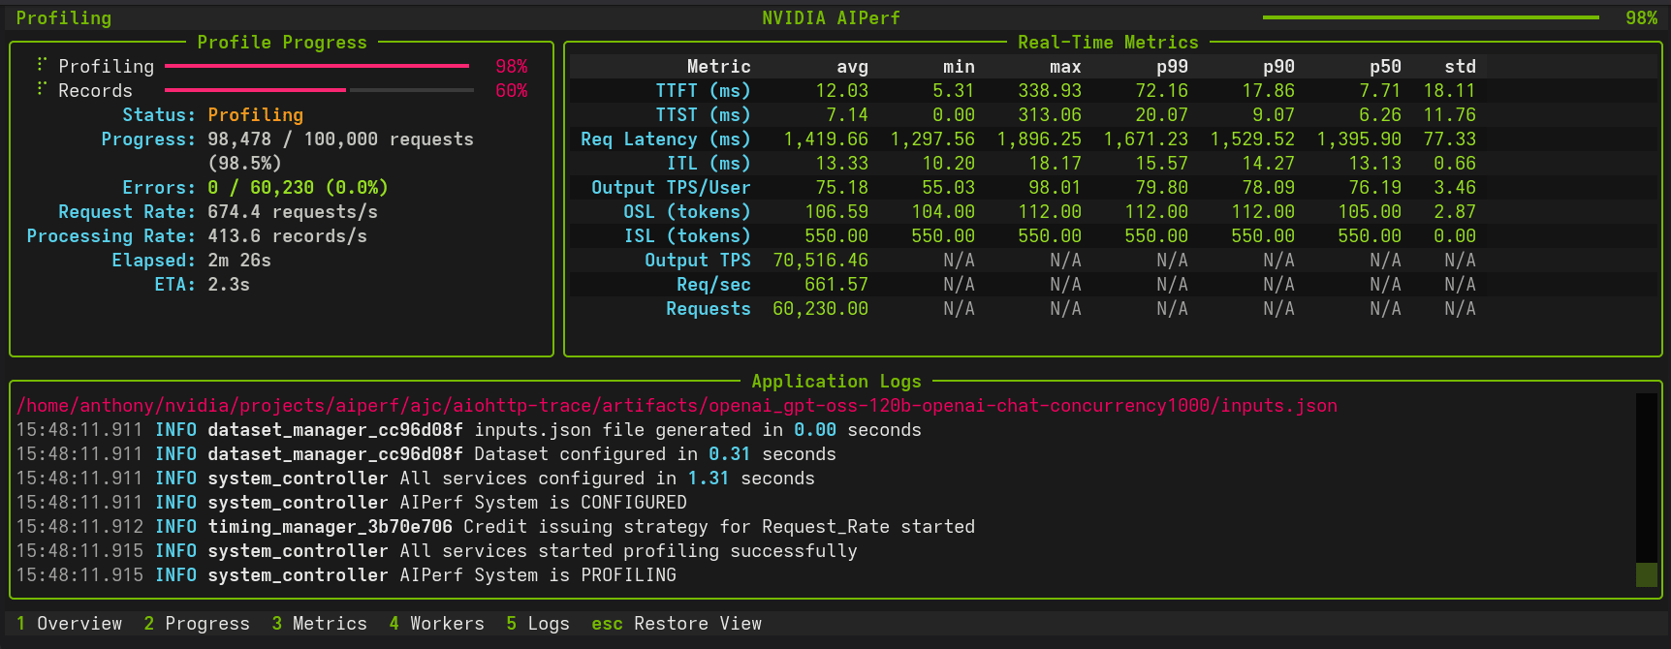Screen dimensions: 1671x649
Task: Click log line Dataset configured in 0.31 seconds
Action: click(426, 454)
